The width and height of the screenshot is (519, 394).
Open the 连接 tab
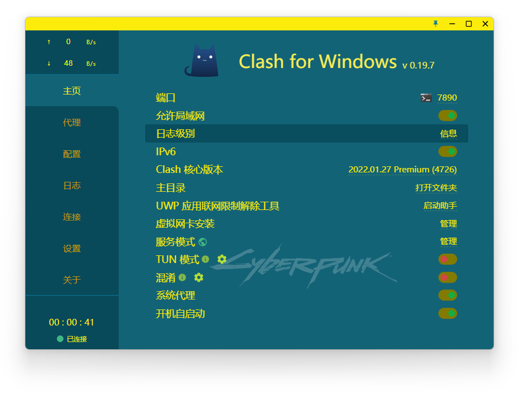[72, 217]
